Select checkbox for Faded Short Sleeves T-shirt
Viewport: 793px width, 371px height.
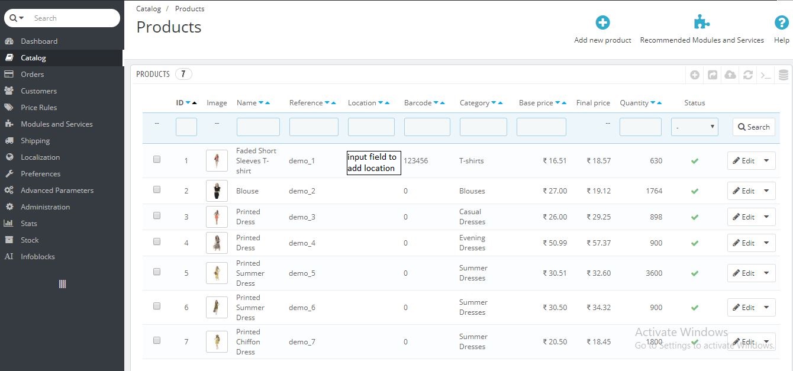pyautogui.click(x=157, y=159)
